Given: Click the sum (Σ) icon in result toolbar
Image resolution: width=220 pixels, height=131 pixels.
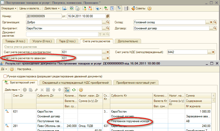Looking at the screenshot, I should [67, 90].
